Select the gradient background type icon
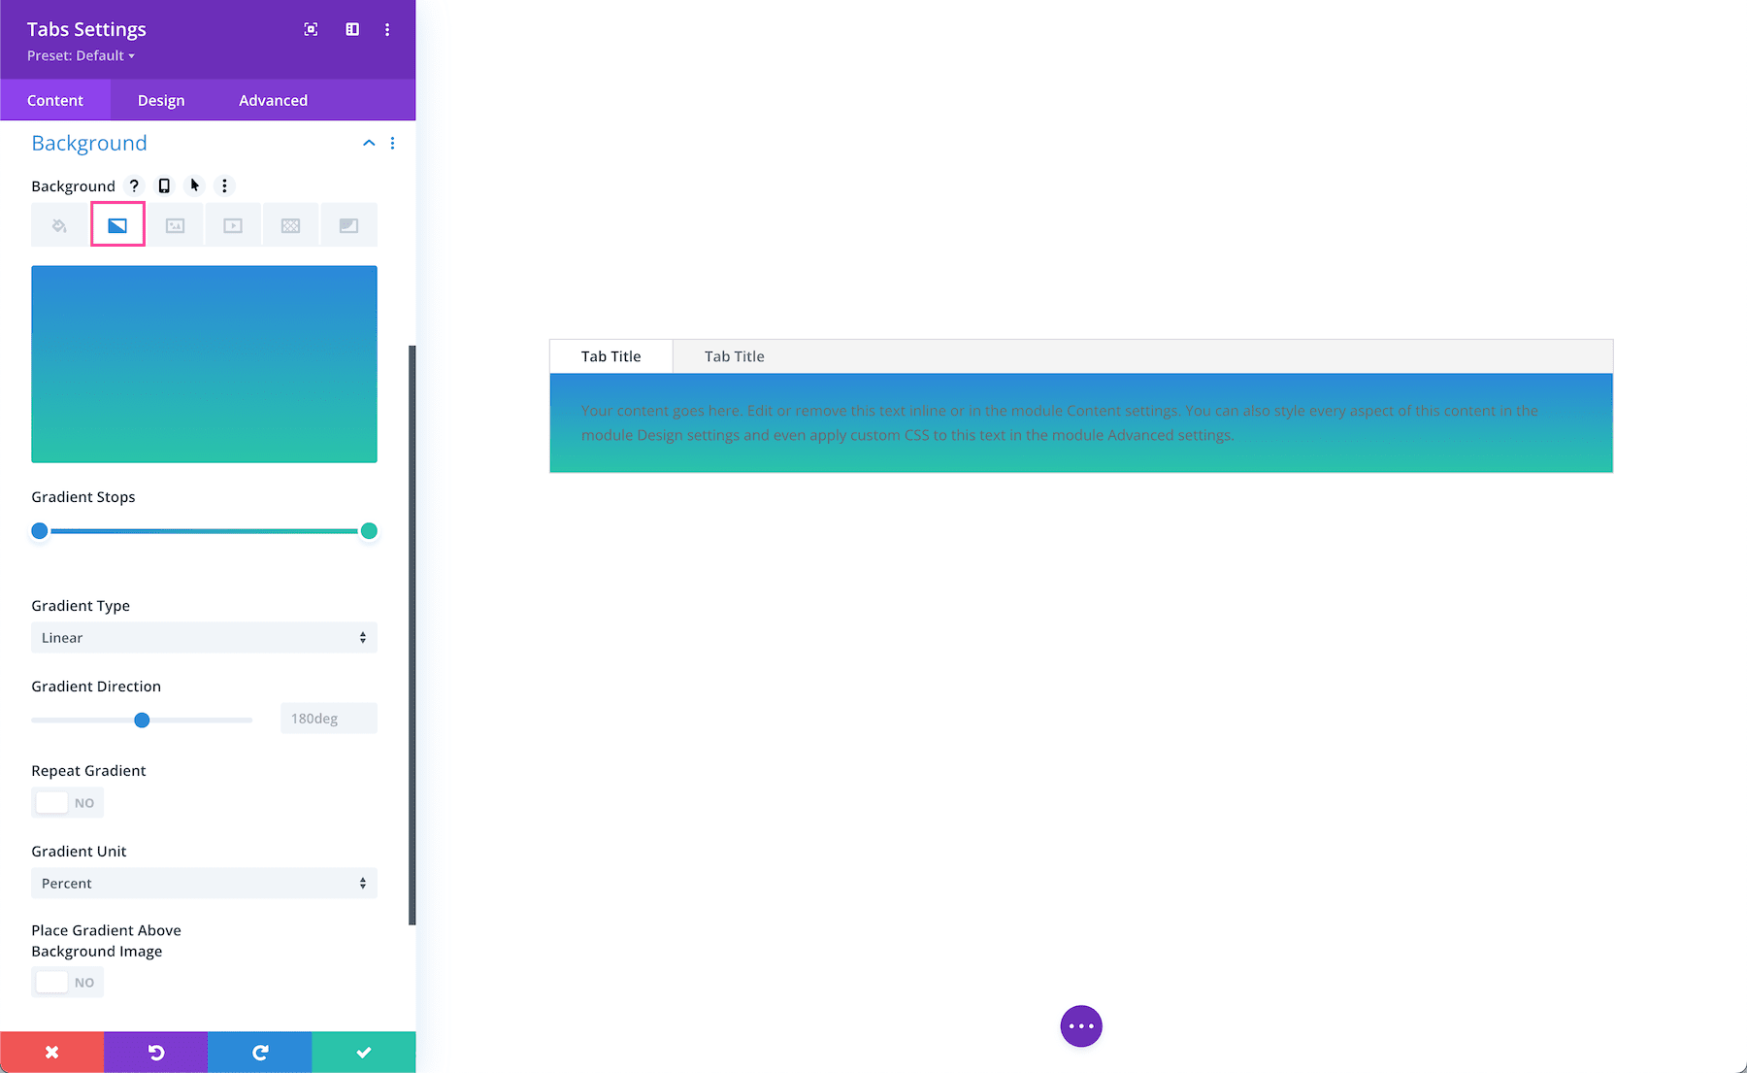The image size is (1747, 1073). click(116, 224)
